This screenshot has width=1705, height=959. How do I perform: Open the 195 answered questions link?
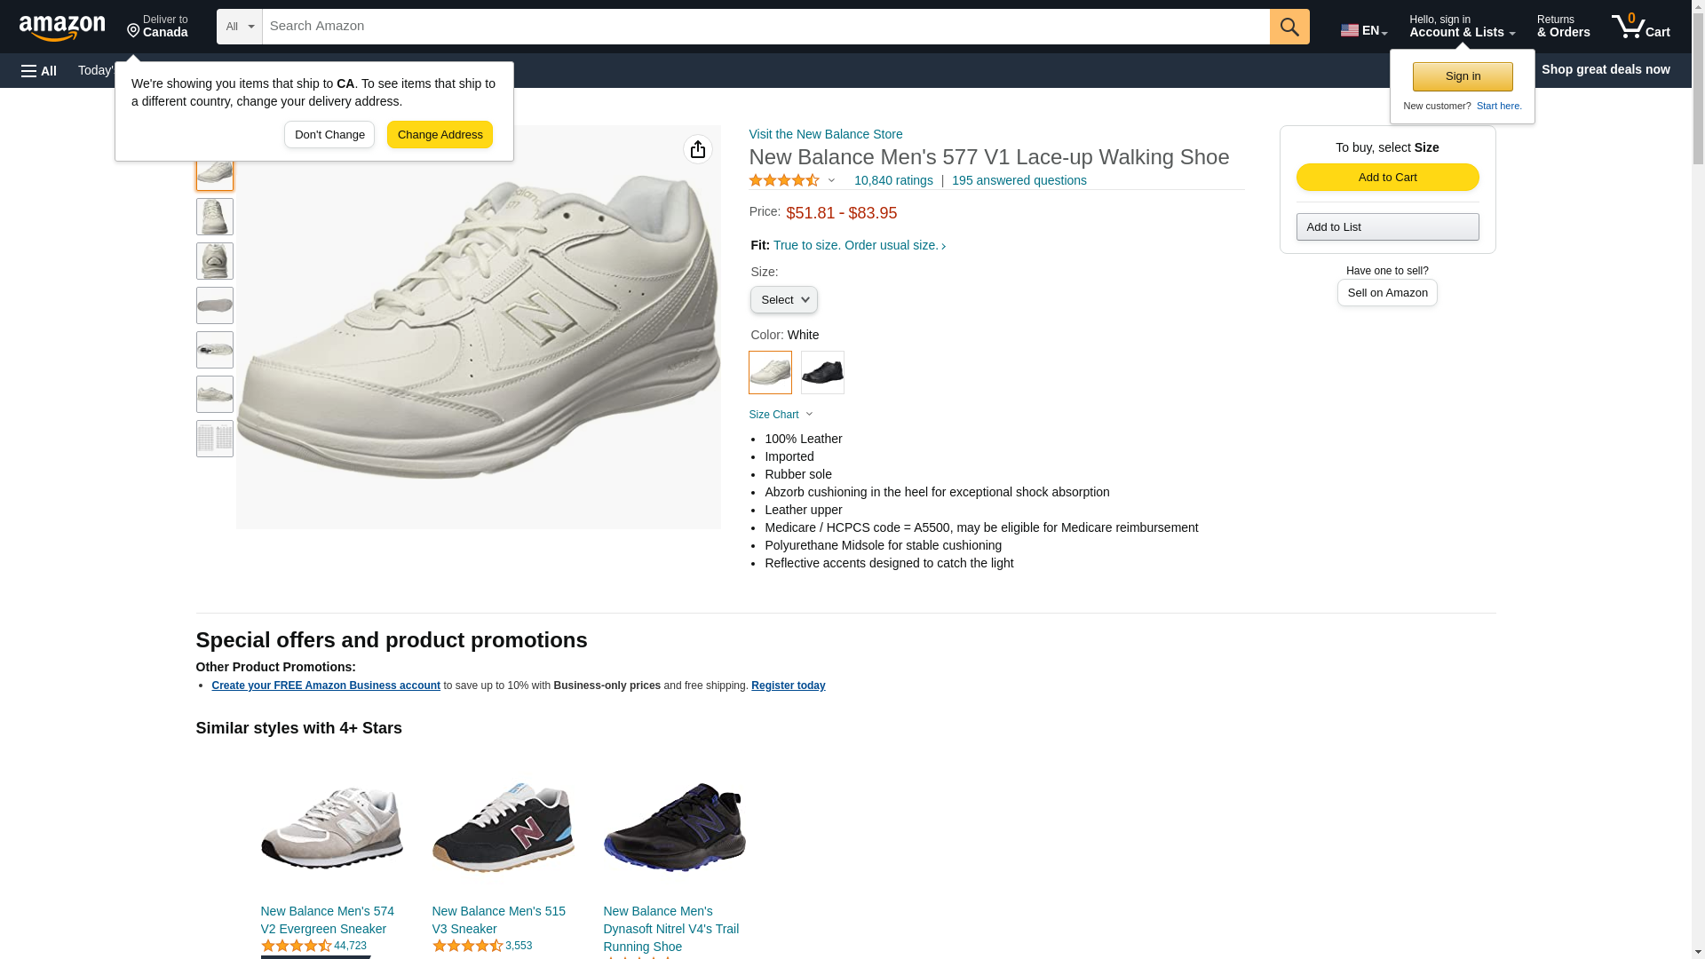(1019, 180)
